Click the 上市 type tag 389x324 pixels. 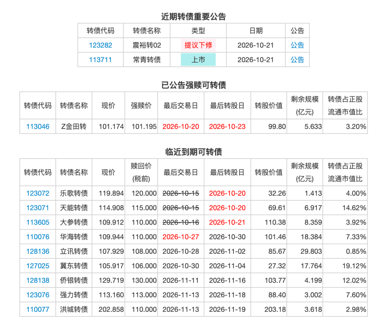tap(198, 60)
